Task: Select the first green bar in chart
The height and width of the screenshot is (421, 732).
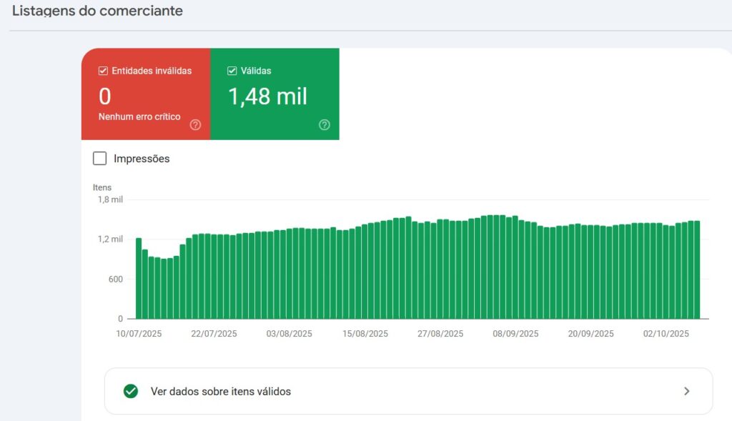Action: click(x=139, y=278)
